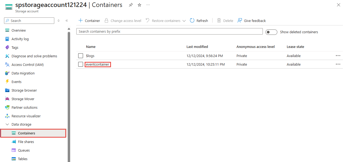
Task: Click the Activity log icon
Action: coord(7,39)
